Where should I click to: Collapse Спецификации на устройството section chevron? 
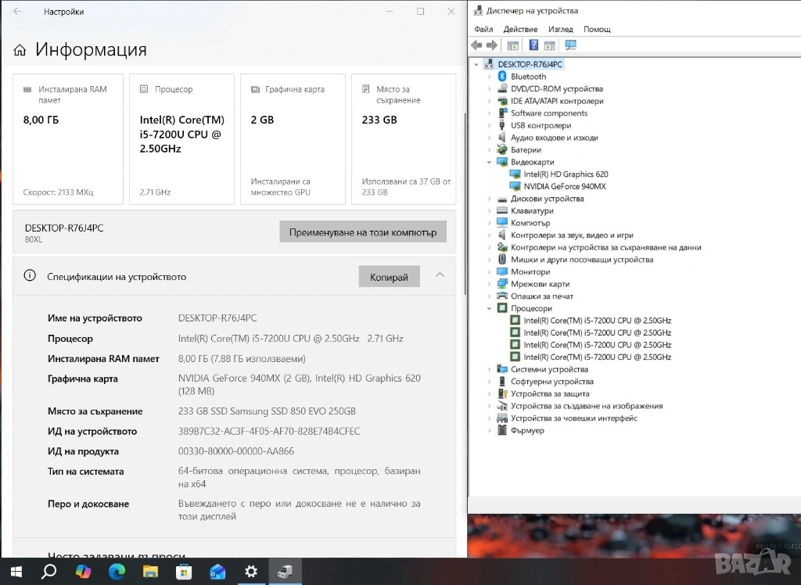coord(440,275)
